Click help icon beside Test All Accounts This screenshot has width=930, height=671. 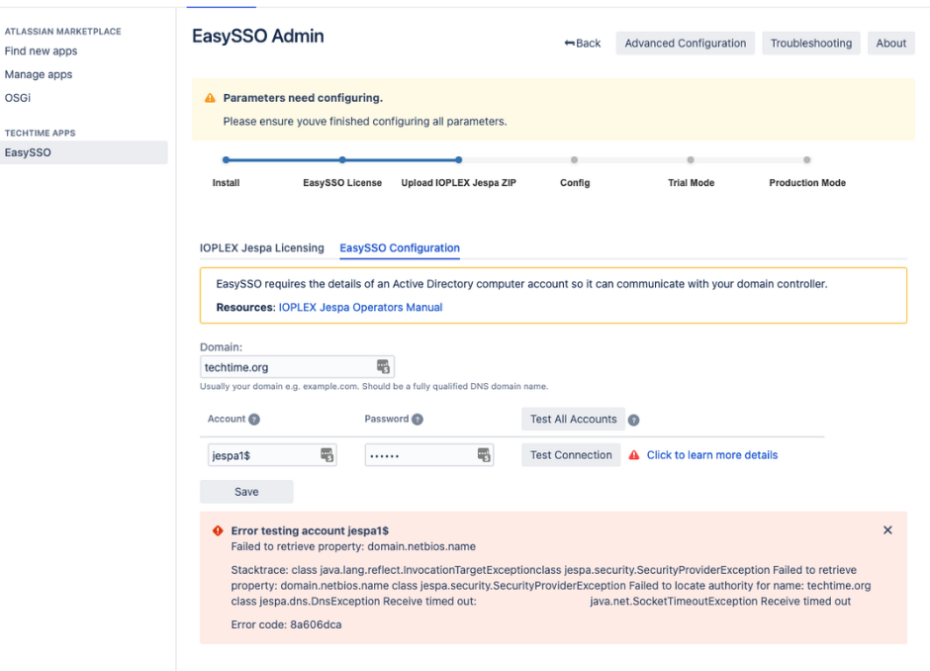click(634, 420)
